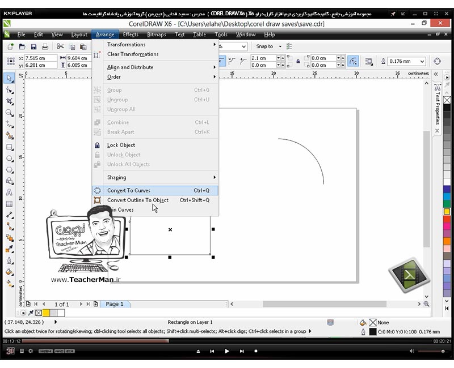The width and height of the screenshot is (454, 368).
Task: Click Play in KMPlayer controls
Action: pyautogui.click(x=227, y=351)
